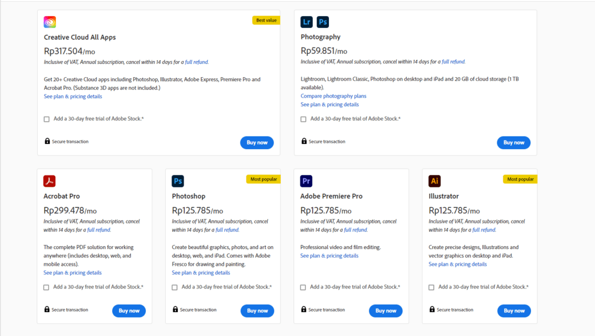The height and width of the screenshot is (336, 595).
Task: Click the Adobe Premiere Pro title
Action: [x=331, y=196]
